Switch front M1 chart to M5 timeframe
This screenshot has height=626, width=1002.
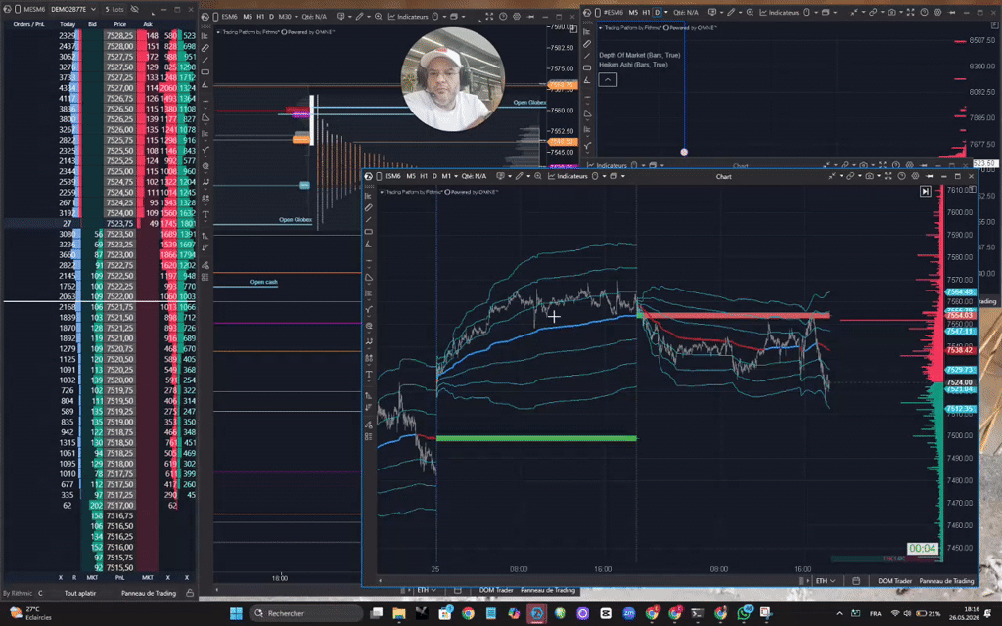[x=411, y=176]
